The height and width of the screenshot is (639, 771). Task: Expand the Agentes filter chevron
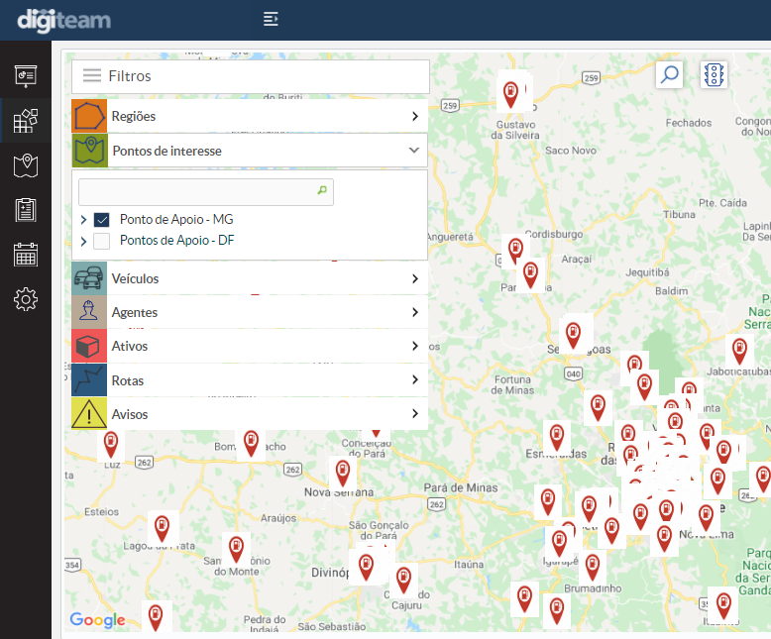pyautogui.click(x=415, y=312)
